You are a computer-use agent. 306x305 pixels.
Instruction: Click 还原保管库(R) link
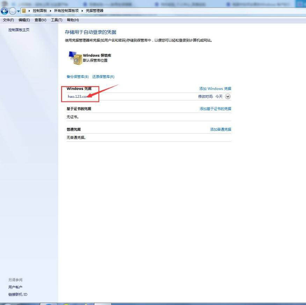point(103,77)
